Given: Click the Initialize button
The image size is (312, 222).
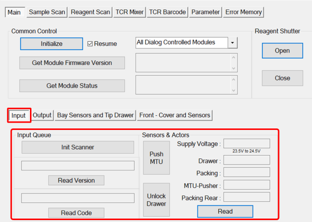Looking at the screenshot, I should pyautogui.click(x=52, y=44).
